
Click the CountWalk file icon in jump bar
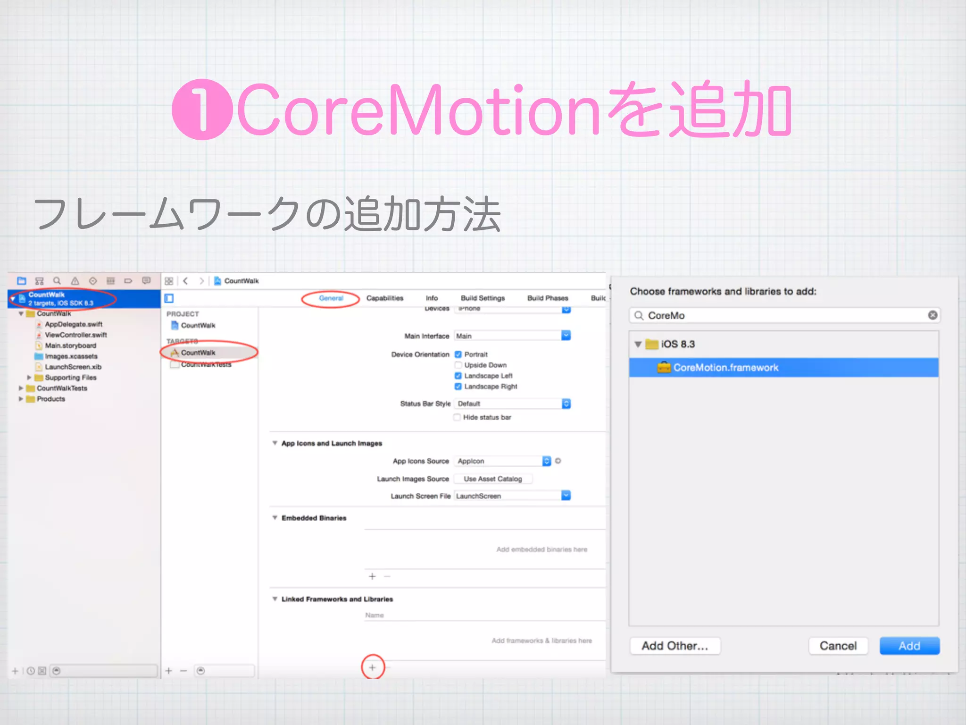click(x=217, y=281)
